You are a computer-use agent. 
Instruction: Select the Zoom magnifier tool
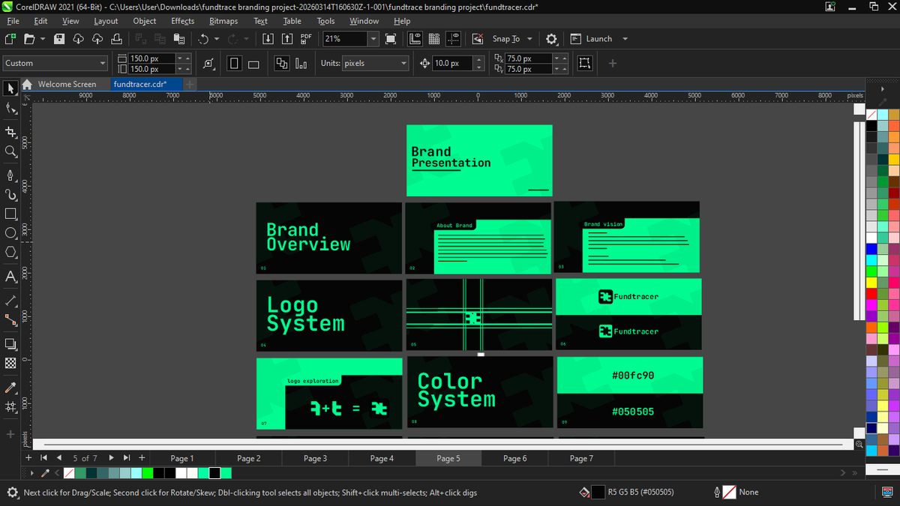tap(10, 151)
